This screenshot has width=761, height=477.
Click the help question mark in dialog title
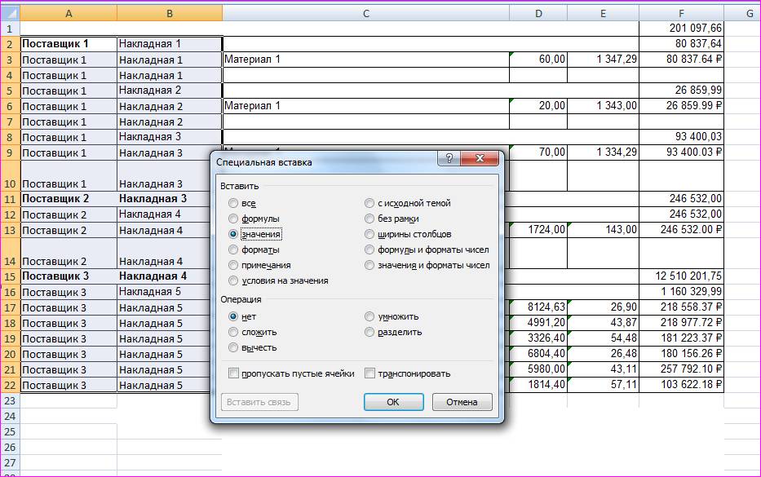(x=449, y=160)
